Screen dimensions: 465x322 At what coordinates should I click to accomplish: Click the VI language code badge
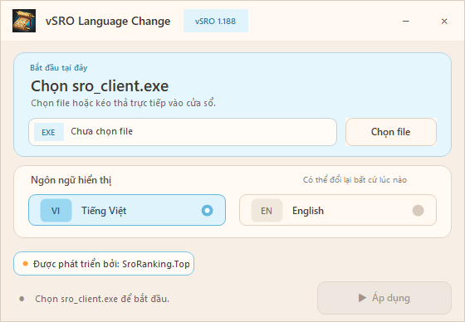click(56, 211)
